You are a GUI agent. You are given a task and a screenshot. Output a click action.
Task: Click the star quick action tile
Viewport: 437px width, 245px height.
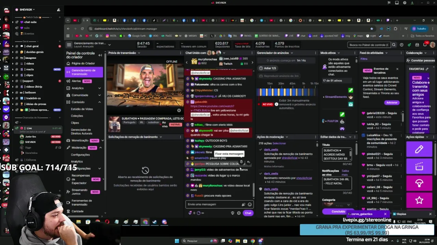tap(419, 200)
